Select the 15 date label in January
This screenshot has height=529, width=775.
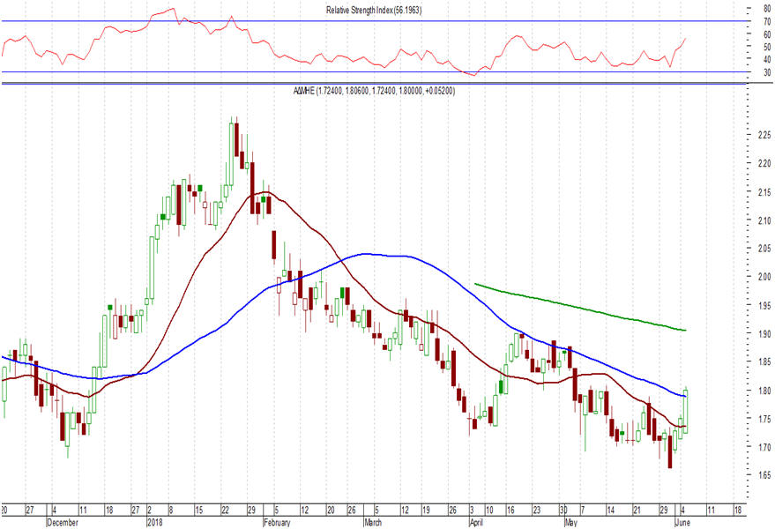[x=198, y=510]
